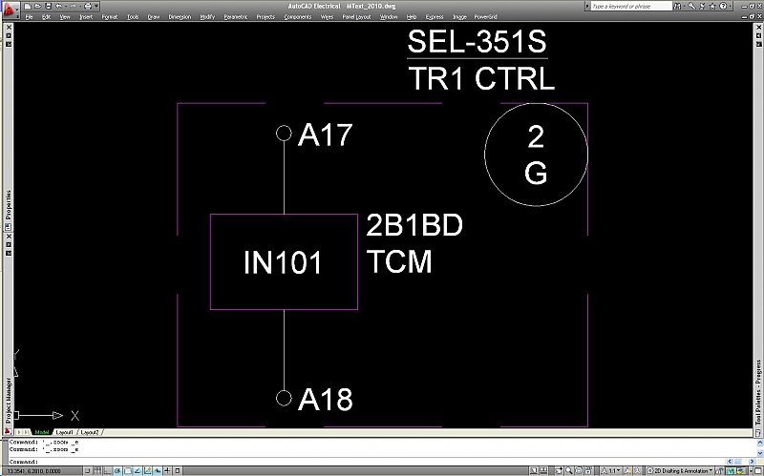Open the Project Manager palette side tab
764x476 pixels.
(x=8, y=402)
